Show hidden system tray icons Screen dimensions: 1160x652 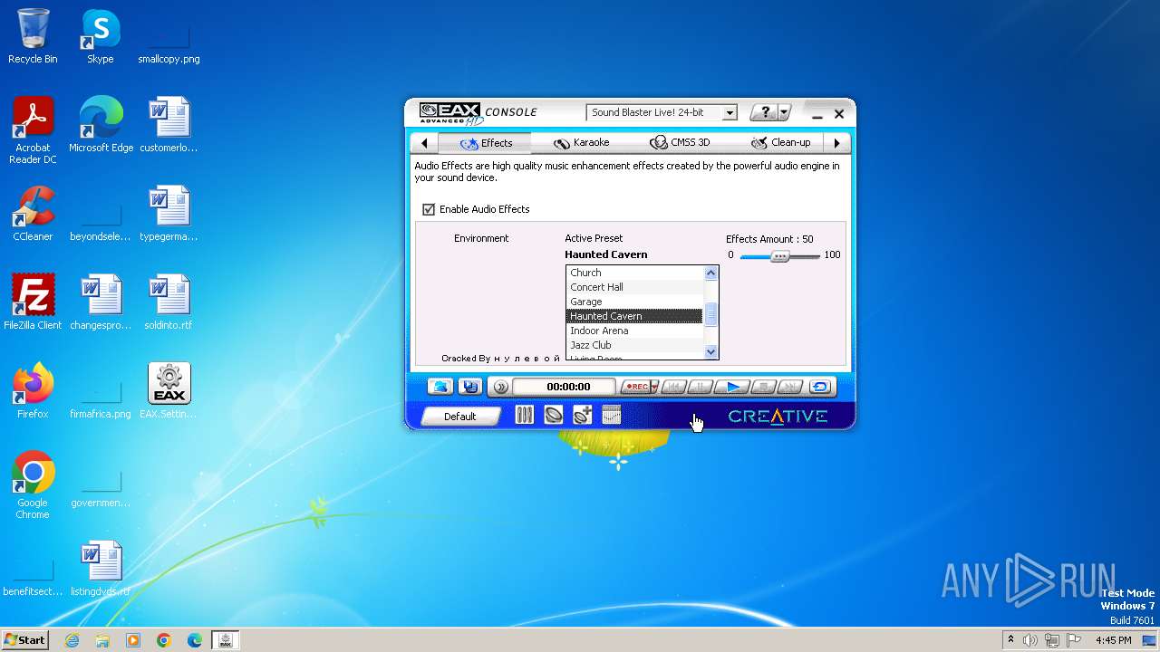[x=1010, y=640]
